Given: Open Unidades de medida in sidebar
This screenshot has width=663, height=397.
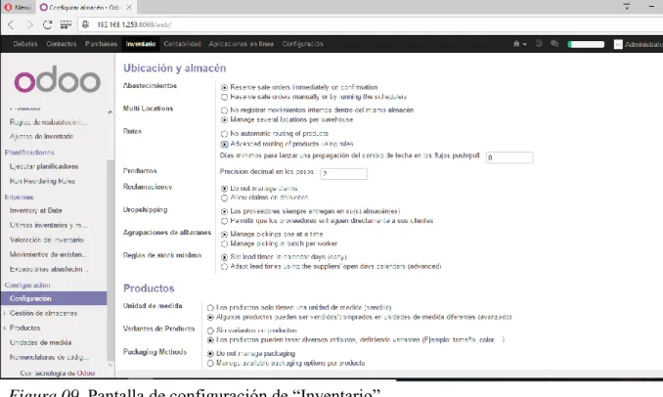Looking at the screenshot, I should point(41,342).
